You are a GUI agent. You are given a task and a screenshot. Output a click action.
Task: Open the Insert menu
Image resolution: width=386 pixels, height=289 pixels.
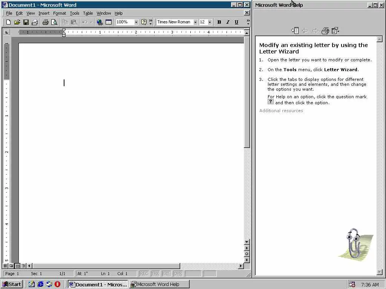pyautogui.click(x=44, y=13)
